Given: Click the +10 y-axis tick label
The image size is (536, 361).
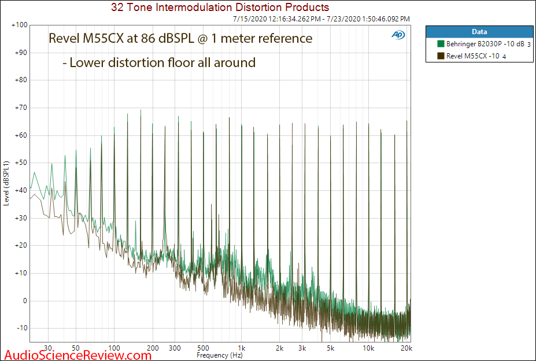Looking at the screenshot, I should pos(20,274).
